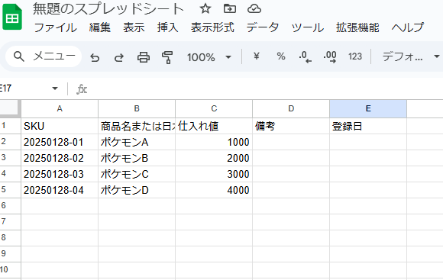Image resolution: width=443 pixels, height=280 pixels.
Task: Click the print icon
Action: pos(144,57)
